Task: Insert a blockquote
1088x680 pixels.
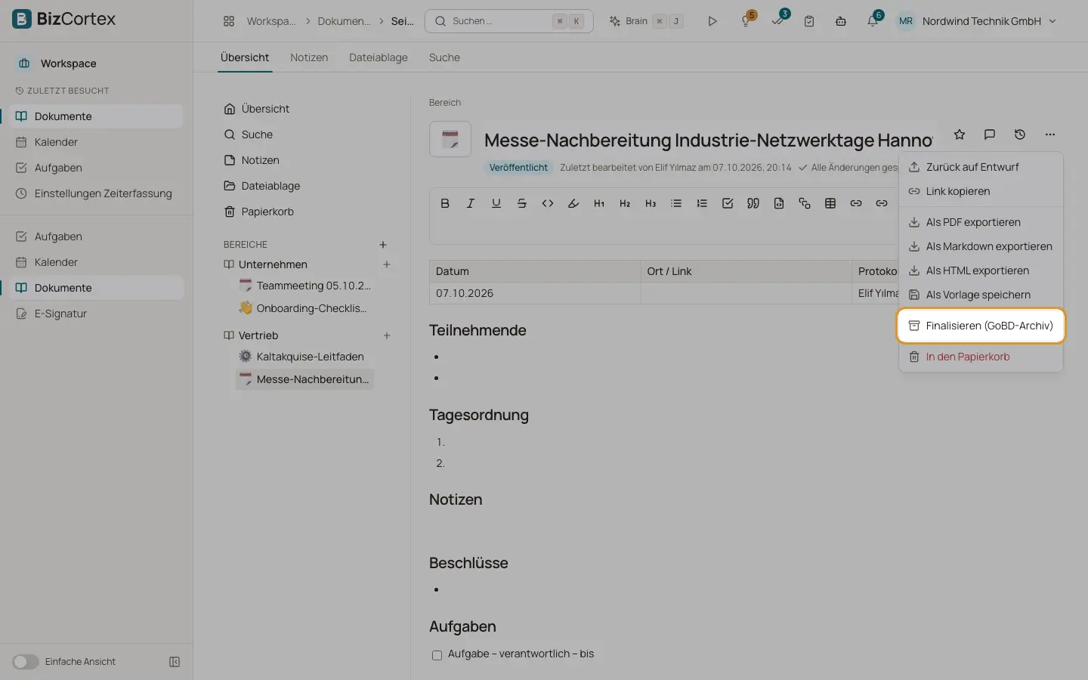Action: click(753, 203)
